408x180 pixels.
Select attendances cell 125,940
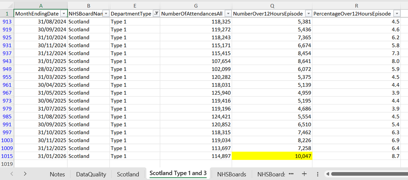click(196, 93)
